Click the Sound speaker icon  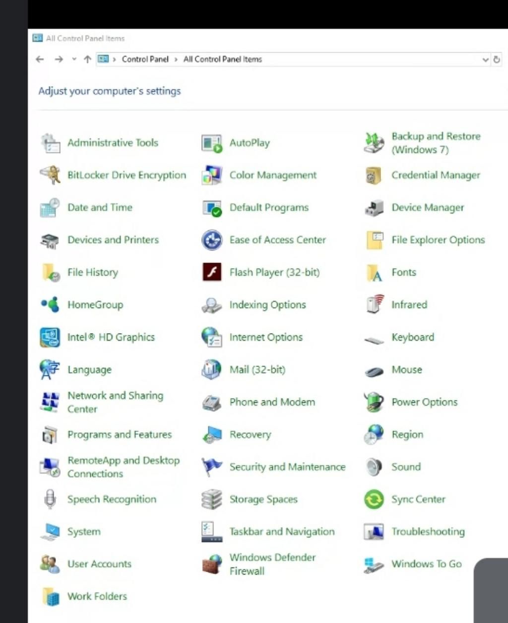coord(374,467)
